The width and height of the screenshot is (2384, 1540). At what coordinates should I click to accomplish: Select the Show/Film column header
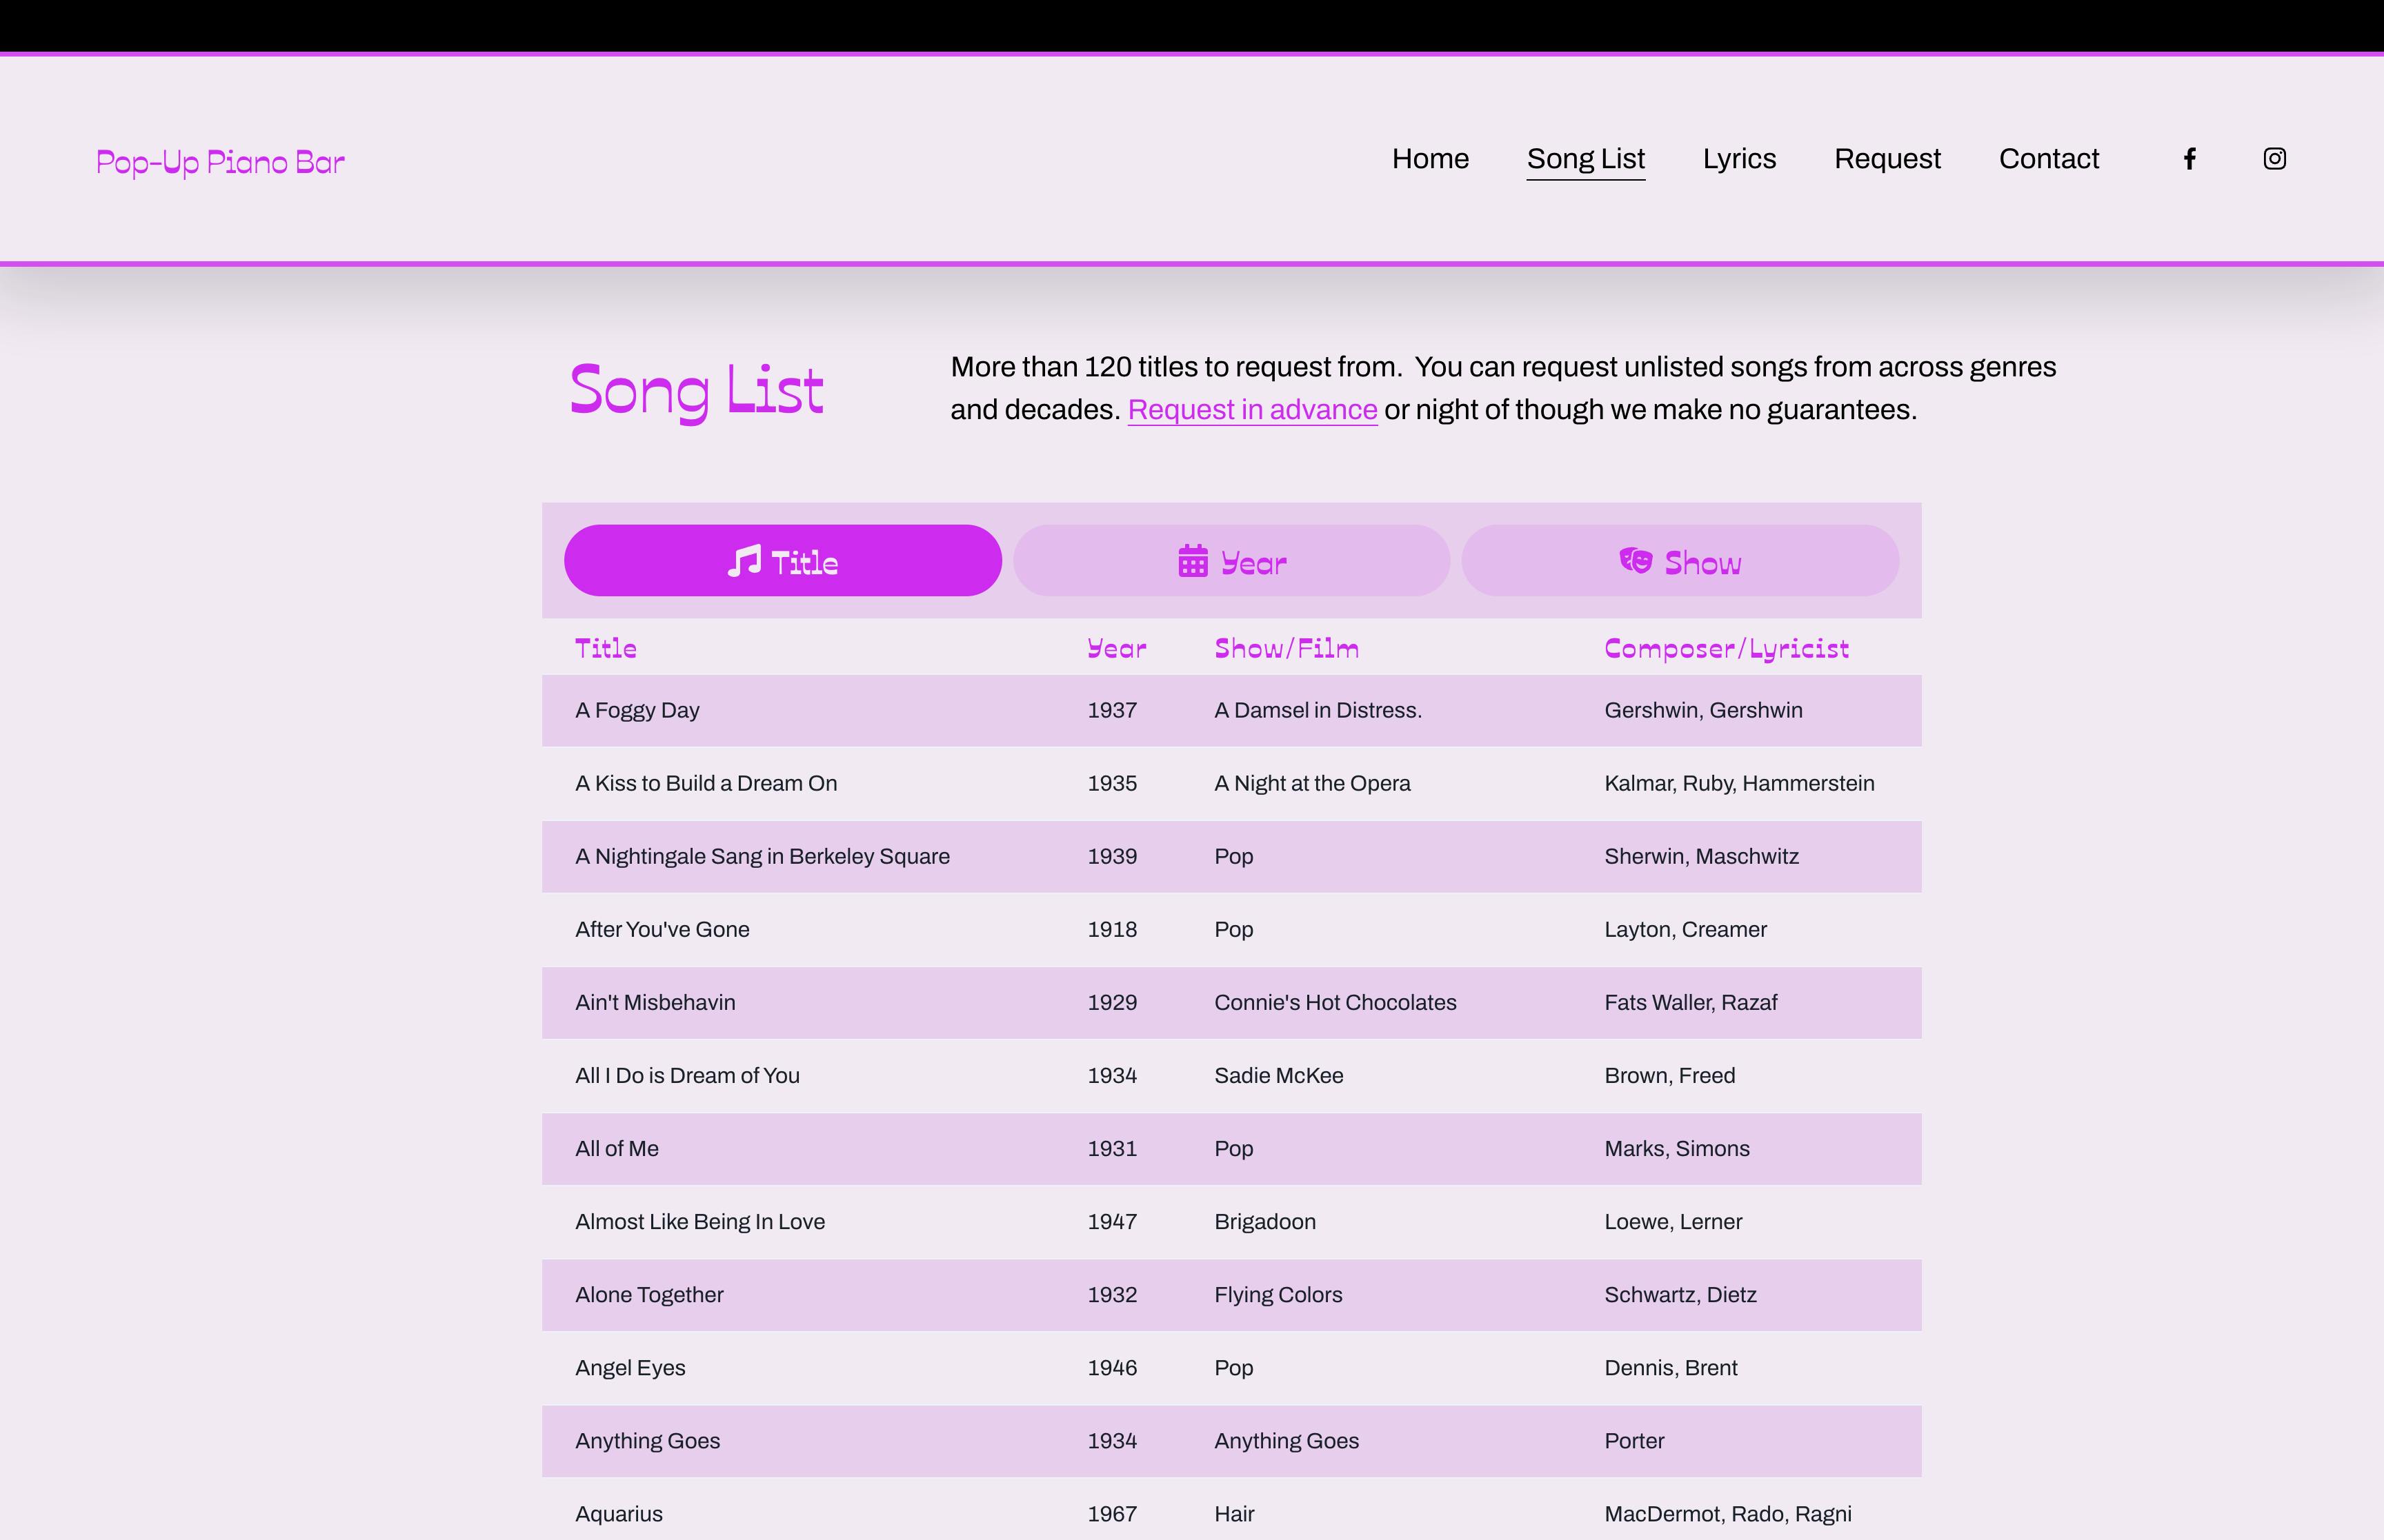click(1287, 648)
